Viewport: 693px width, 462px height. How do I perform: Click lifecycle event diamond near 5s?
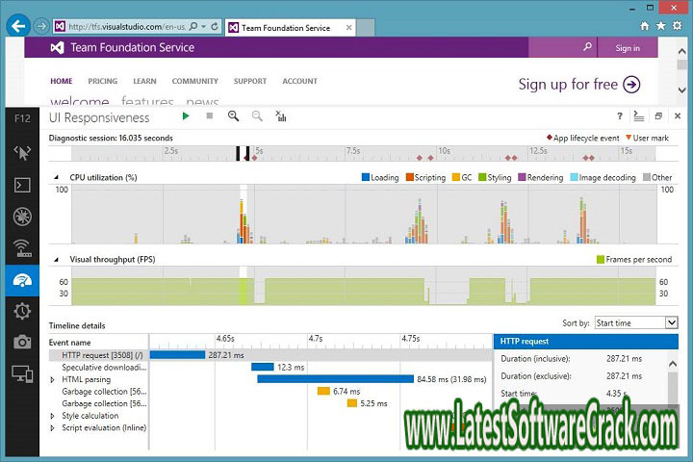[x=254, y=158]
